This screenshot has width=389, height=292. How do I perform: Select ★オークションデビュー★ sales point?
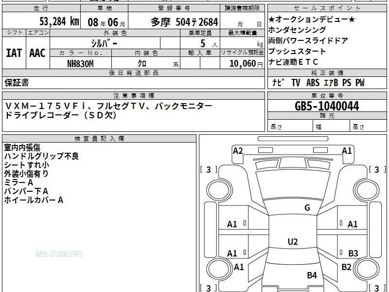pyautogui.click(x=312, y=19)
